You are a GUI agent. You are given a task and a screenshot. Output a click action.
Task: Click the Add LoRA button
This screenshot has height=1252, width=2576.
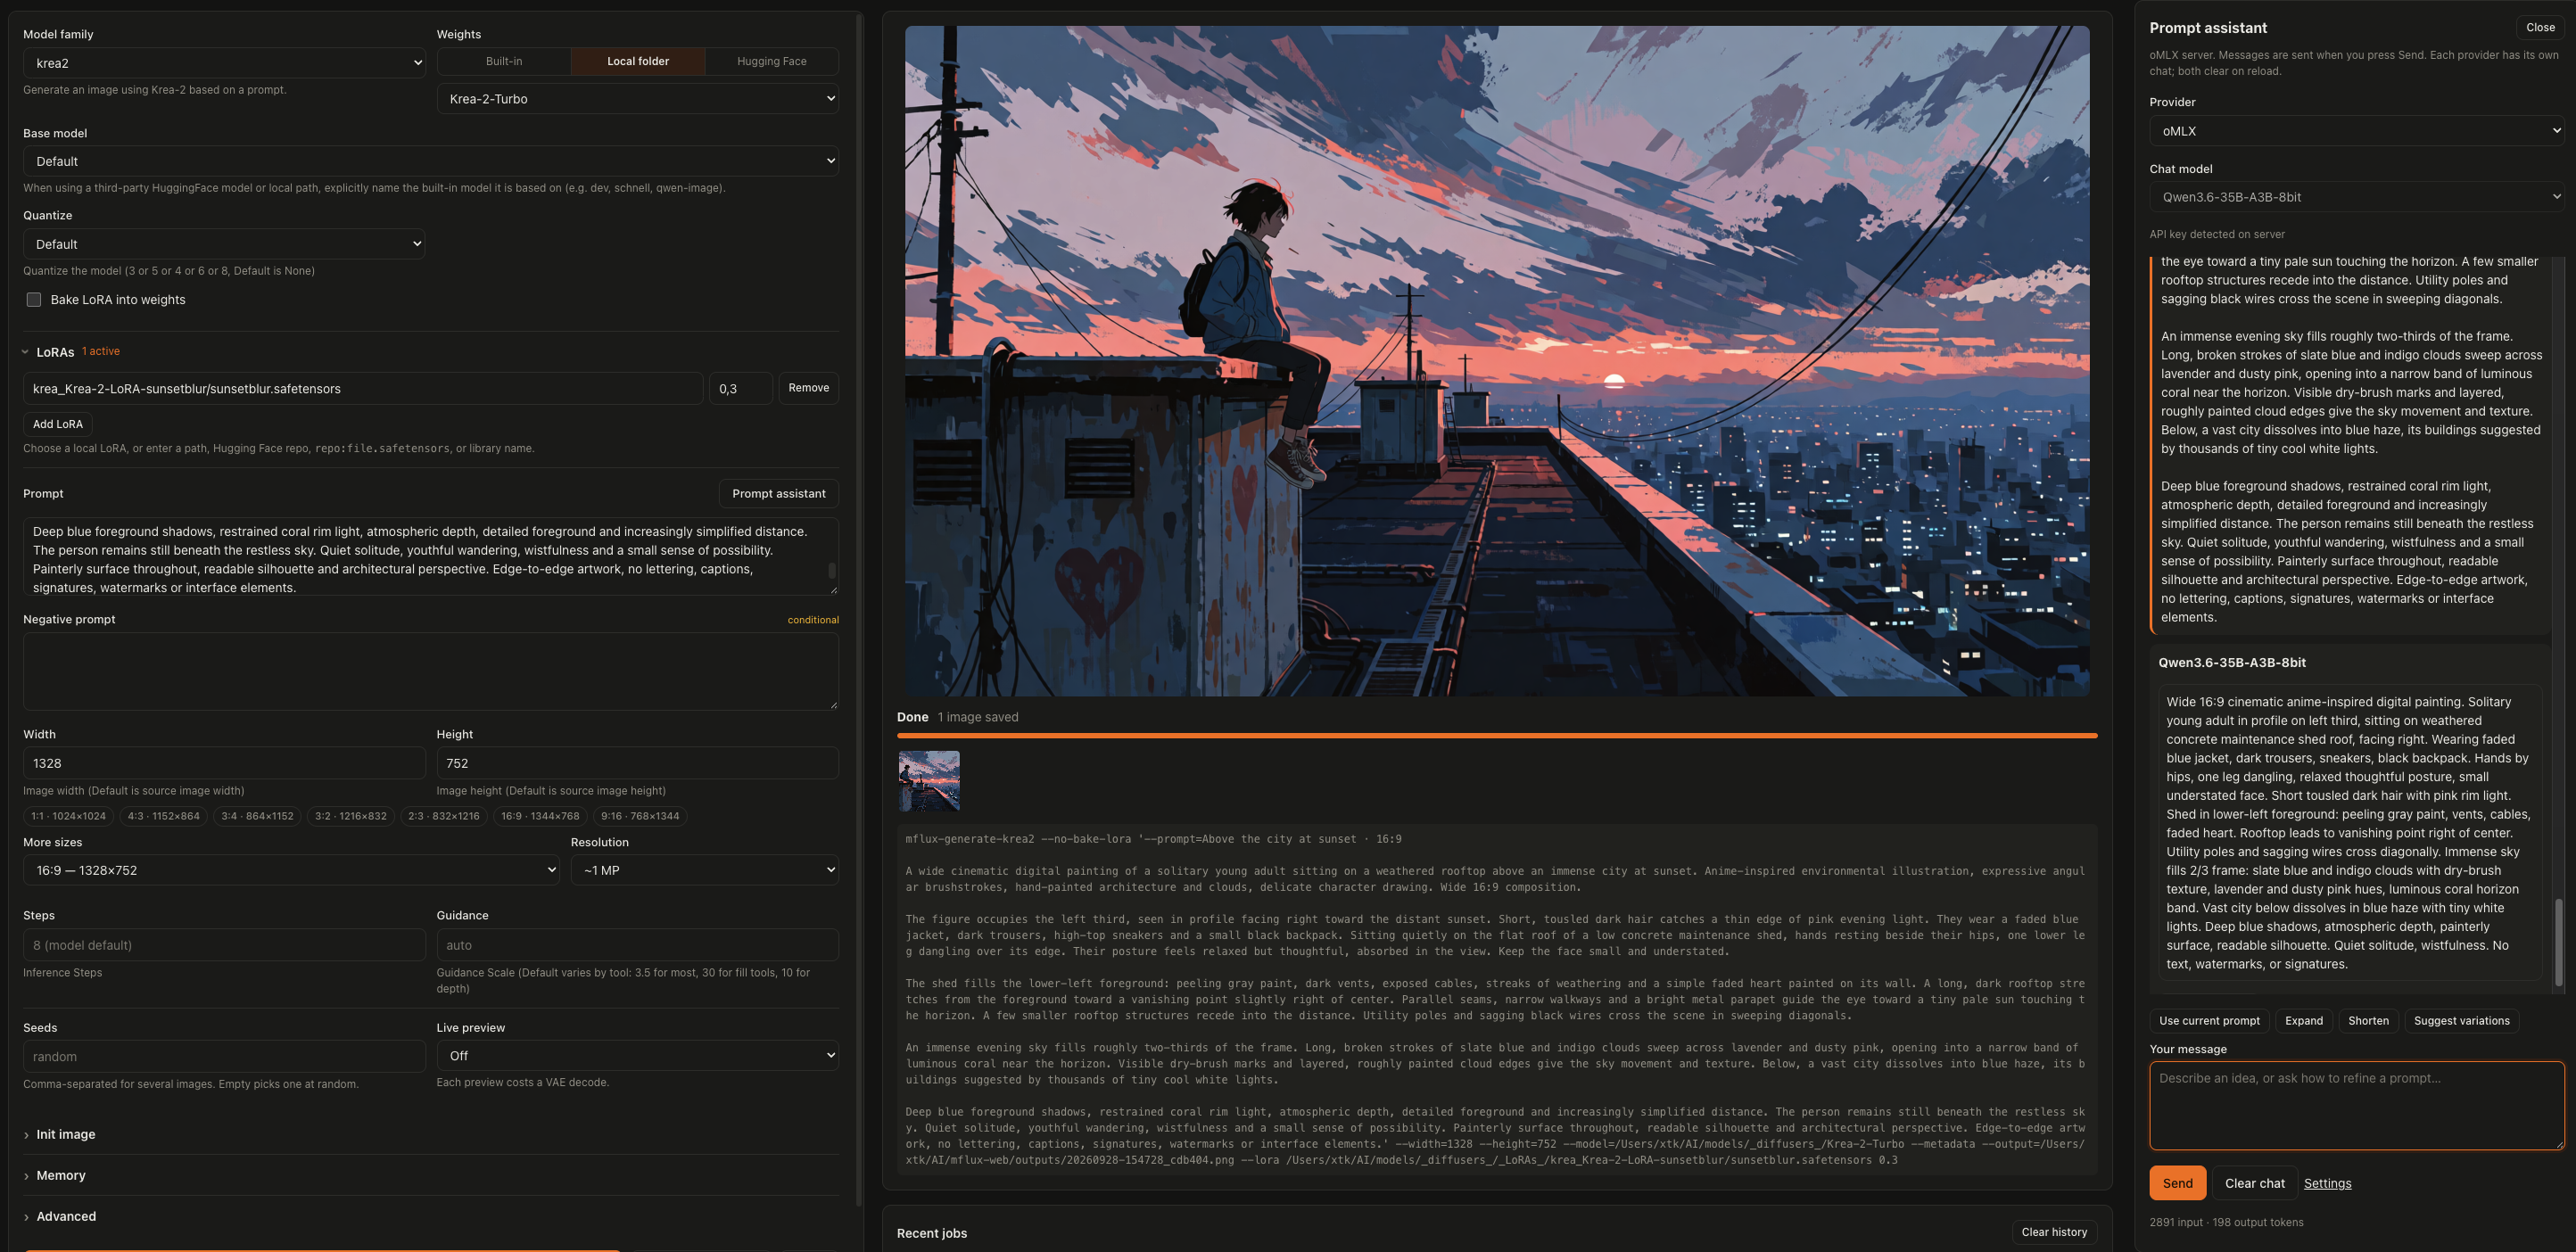[58, 424]
